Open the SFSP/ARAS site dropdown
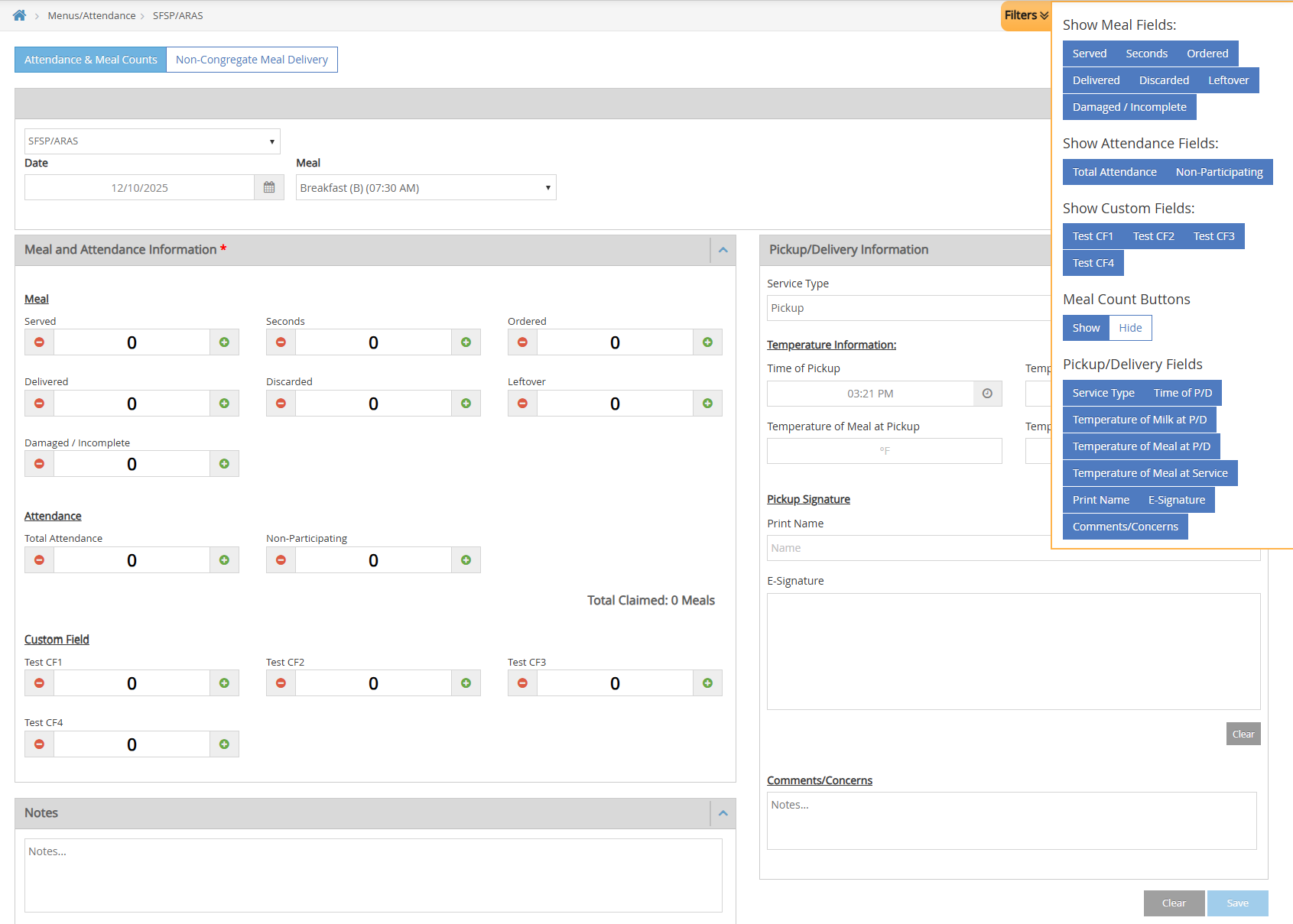Viewport: 1293px width, 924px height. [x=151, y=141]
